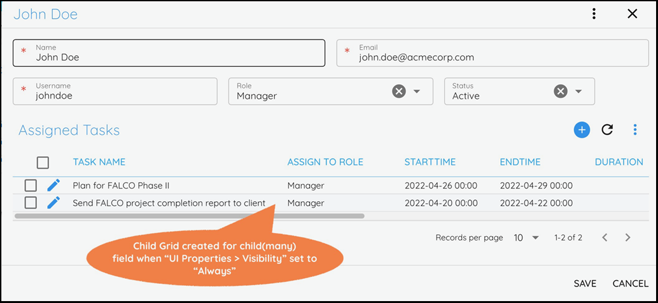Click the CANCEL button
658x303 pixels.
[630, 283]
